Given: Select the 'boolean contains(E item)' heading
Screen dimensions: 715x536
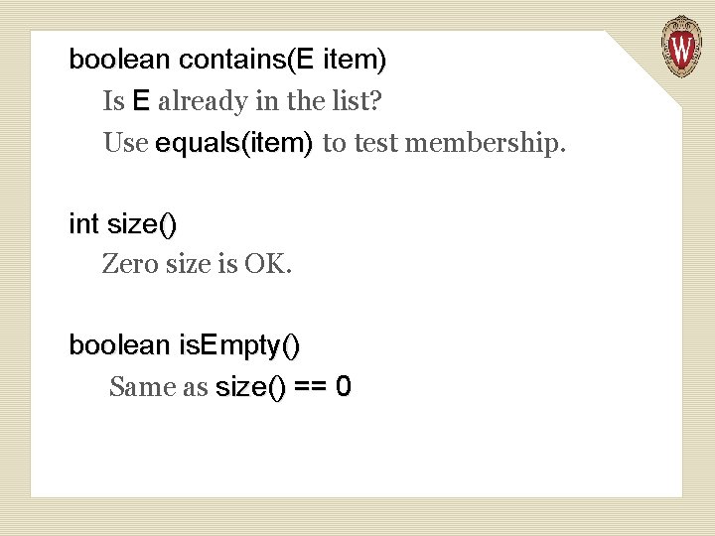Looking at the screenshot, I should point(227,60).
